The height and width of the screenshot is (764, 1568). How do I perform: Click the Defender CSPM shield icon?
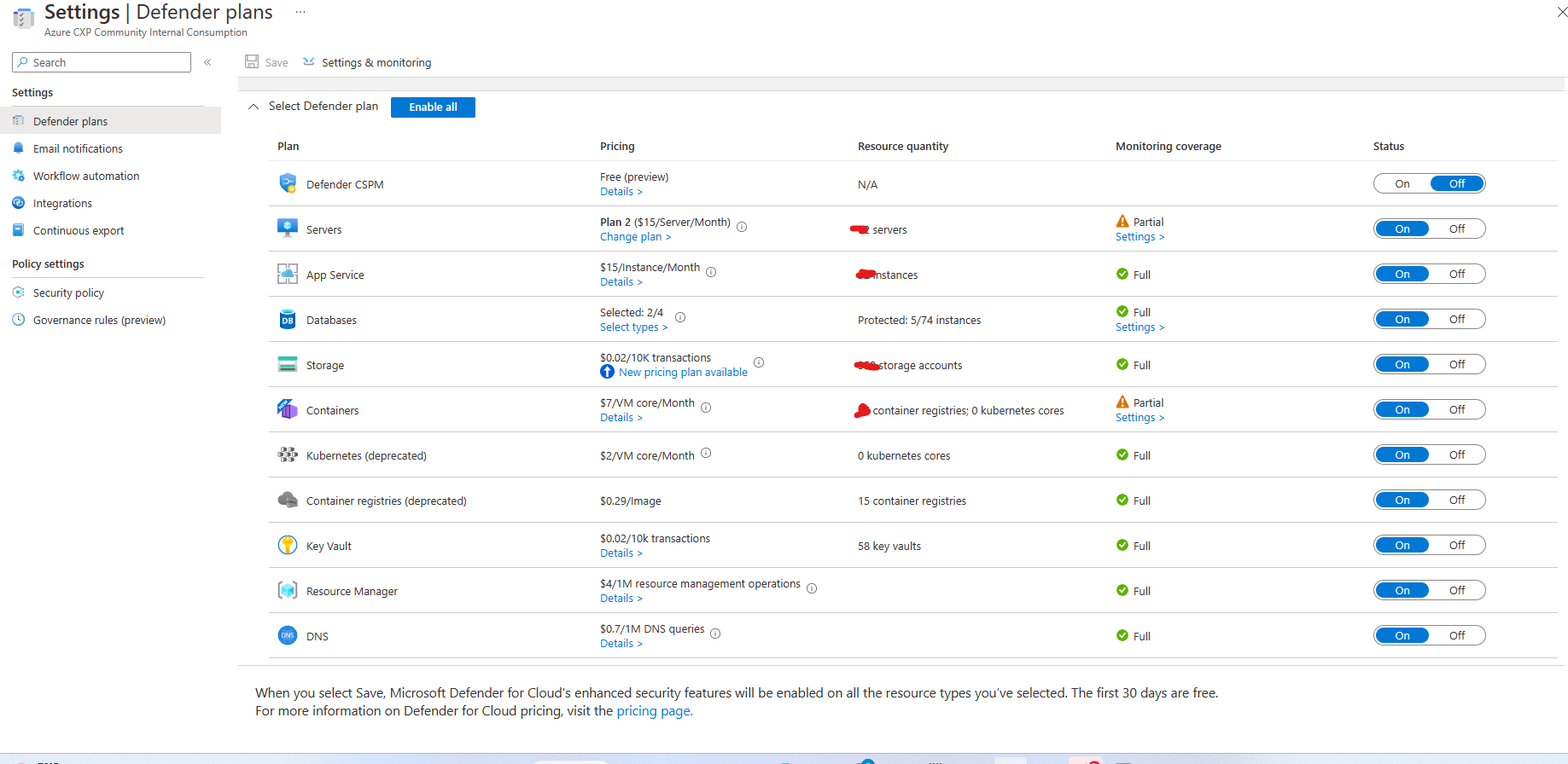coord(288,183)
